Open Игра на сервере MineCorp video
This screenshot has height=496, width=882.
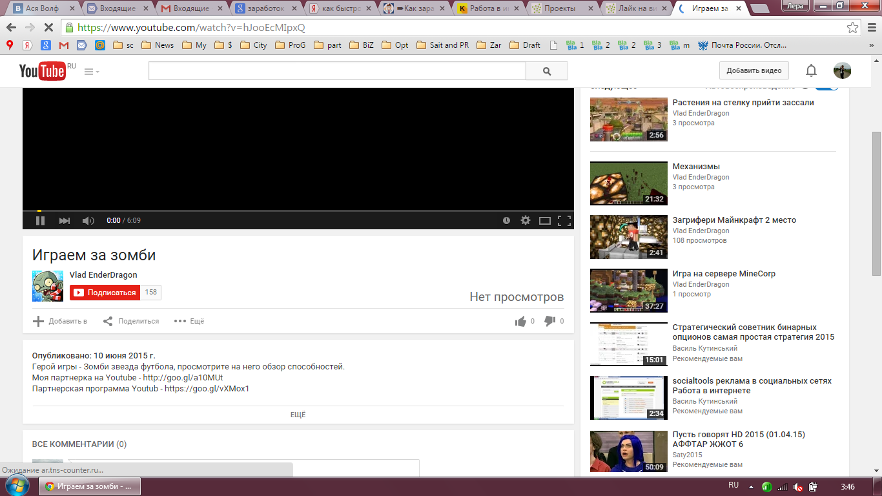coord(724,274)
